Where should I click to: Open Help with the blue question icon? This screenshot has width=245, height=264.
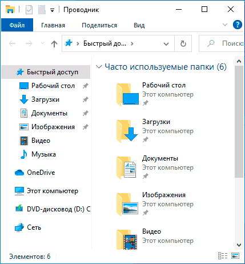[238, 25]
